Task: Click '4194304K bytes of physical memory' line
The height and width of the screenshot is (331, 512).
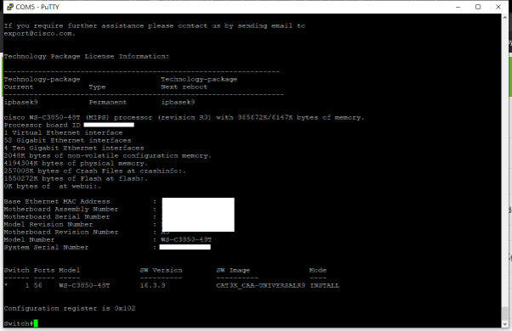Action: click(76, 163)
